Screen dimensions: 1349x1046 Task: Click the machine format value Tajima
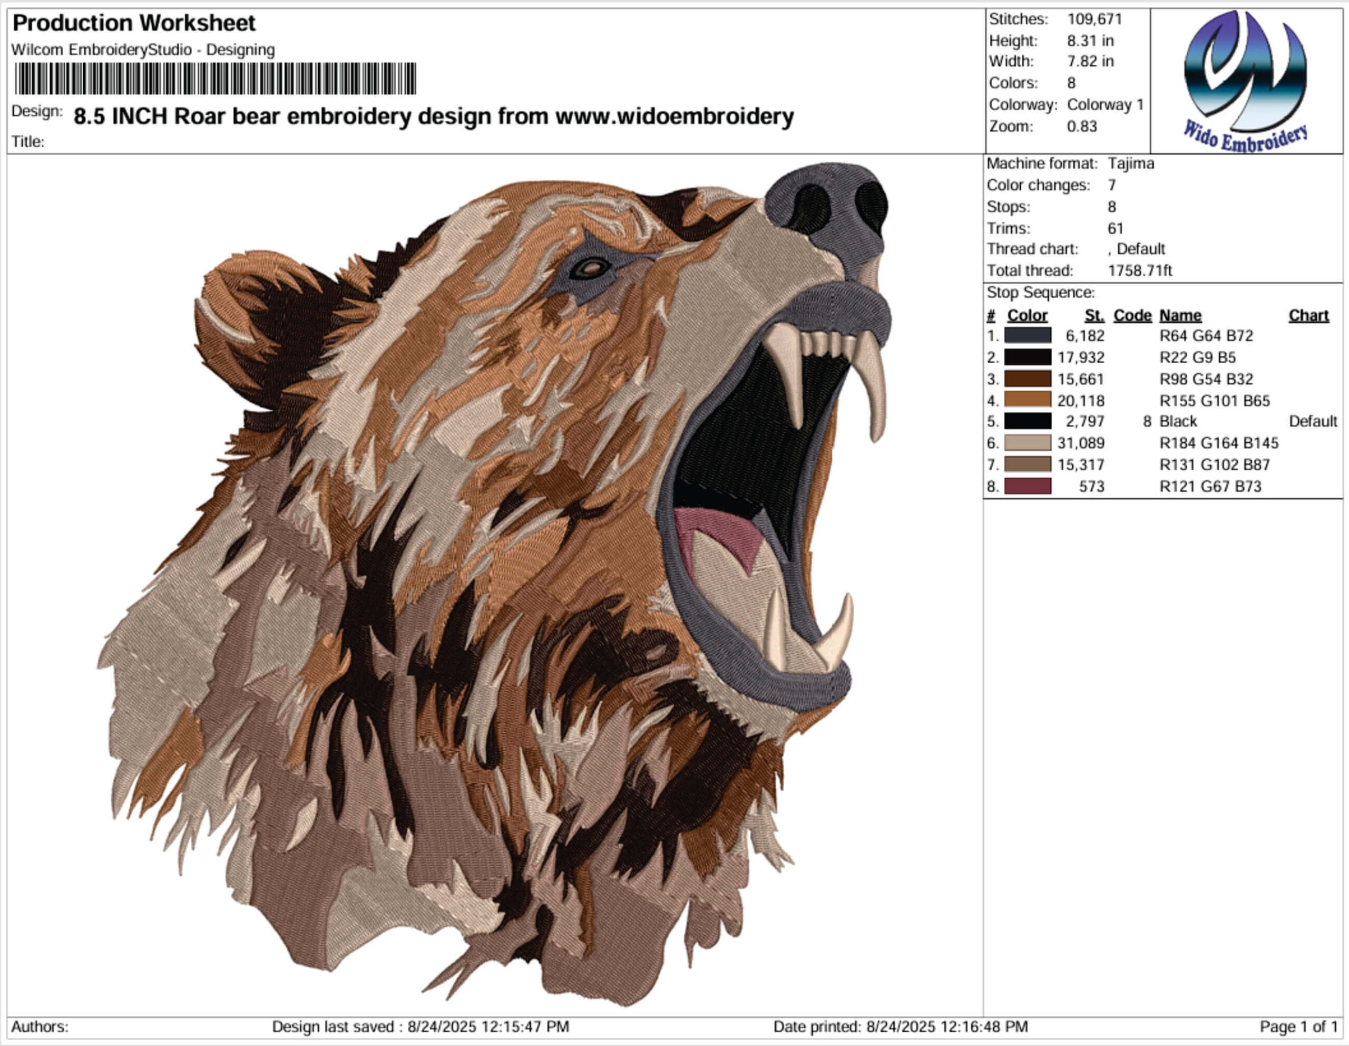pyautogui.click(x=1130, y=164)
